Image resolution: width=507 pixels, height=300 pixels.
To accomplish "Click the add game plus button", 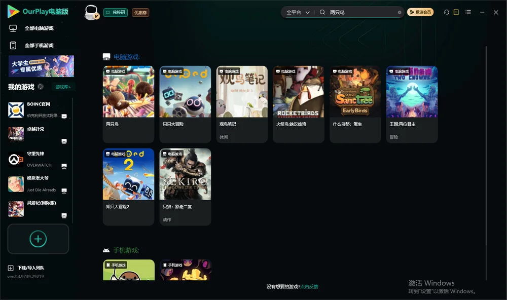I will (x=38, y=239).
